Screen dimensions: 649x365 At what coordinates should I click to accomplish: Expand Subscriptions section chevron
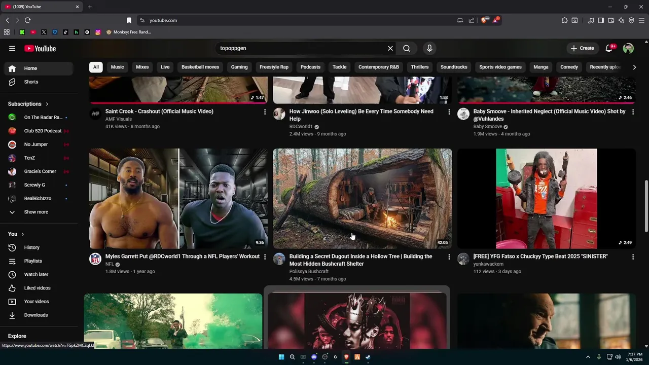[47, 104]
